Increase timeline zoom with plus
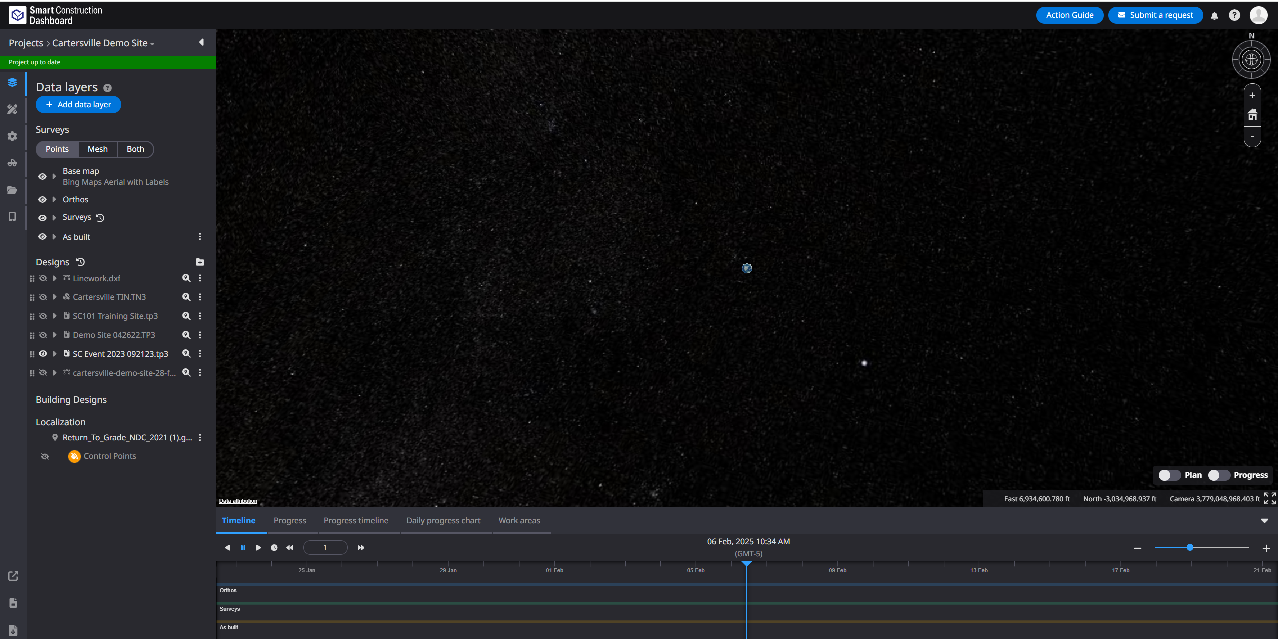This screenshot has width=1278, height=639. [1266, 548]
